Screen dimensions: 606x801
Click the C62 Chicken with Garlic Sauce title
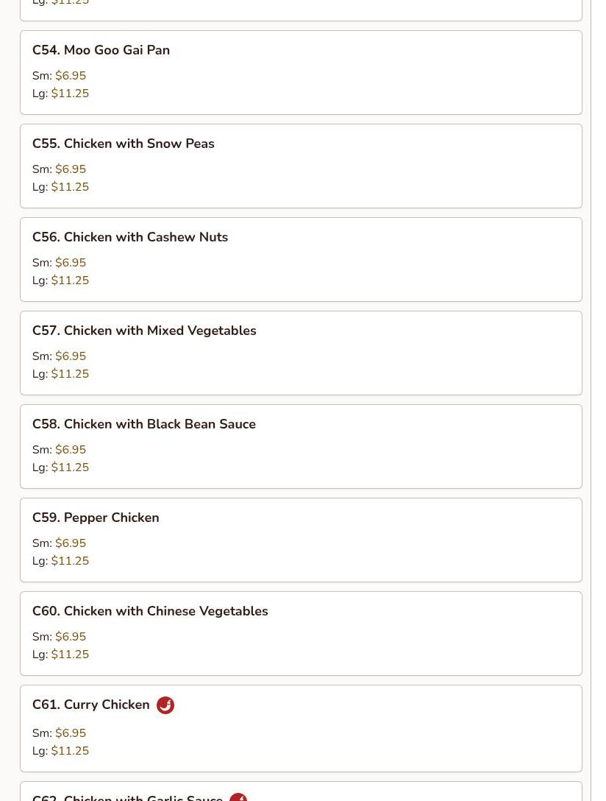[x=127, y=797]
